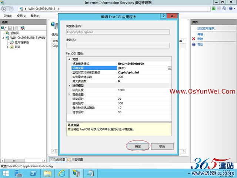The width and height of the screenshot is (237, 178).
Task: Click 删除 in the actions pane
Action: tap(200, 39)
